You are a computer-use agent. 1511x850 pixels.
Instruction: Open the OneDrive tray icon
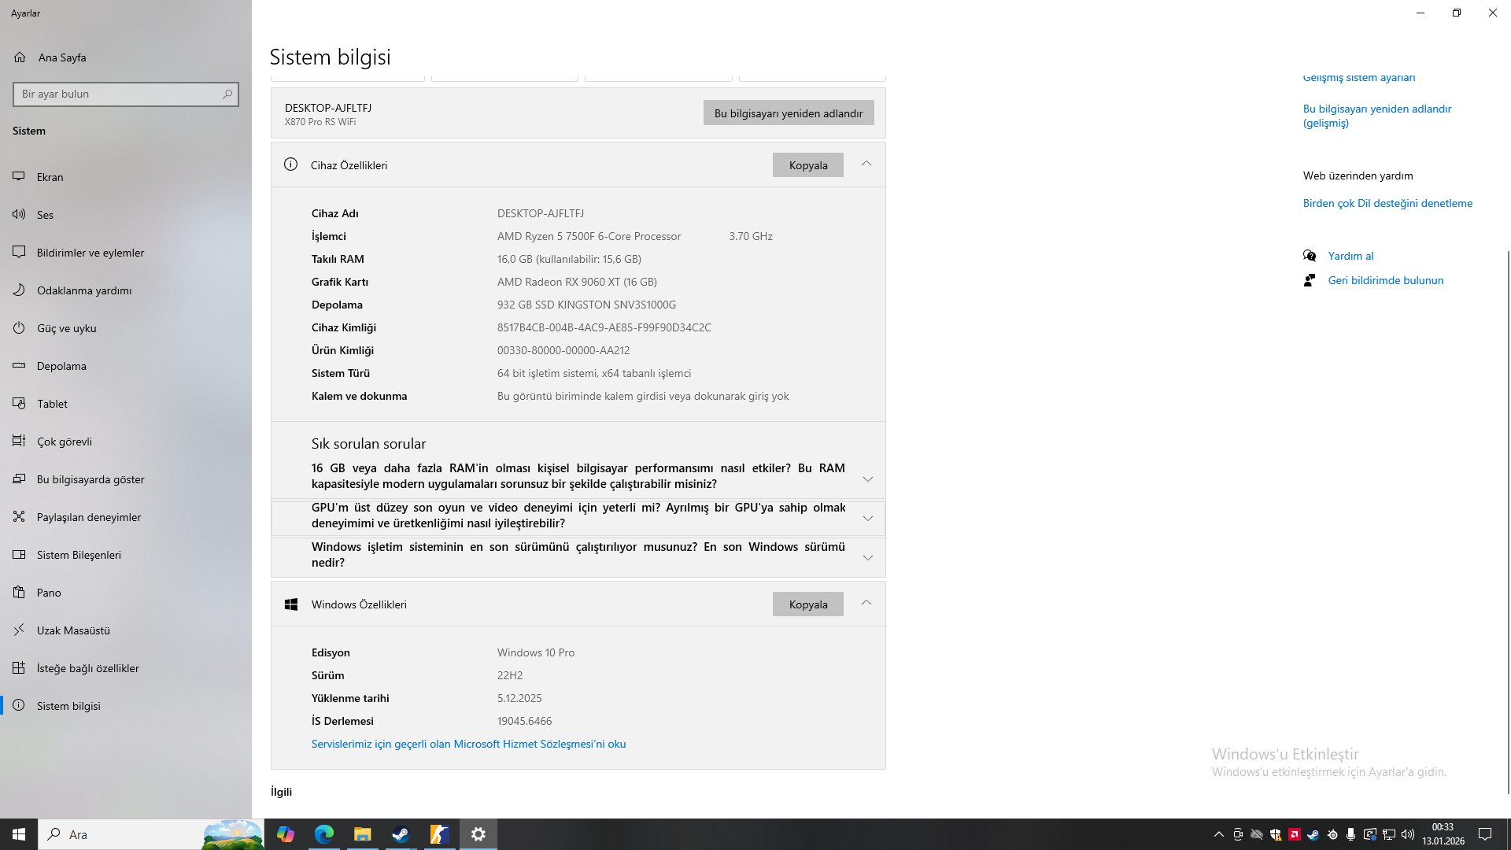(x=1257, y=834)
